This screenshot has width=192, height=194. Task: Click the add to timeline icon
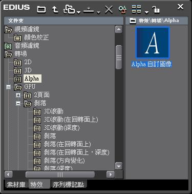coord(89,10)
